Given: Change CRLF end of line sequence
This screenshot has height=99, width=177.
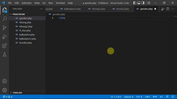Looking at the screenshot, I should 147,97.
